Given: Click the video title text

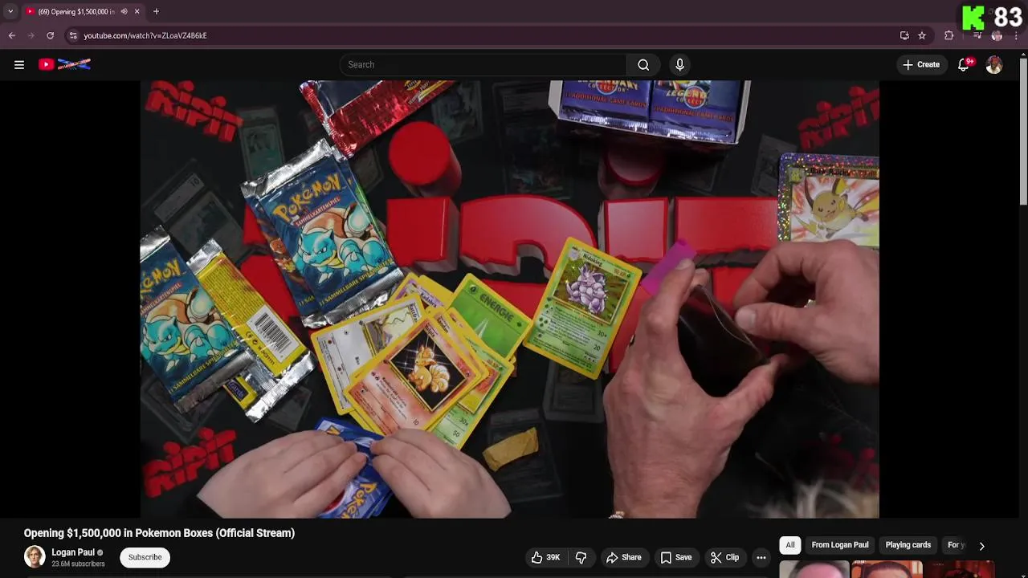Looking at the screenshot, I should 159,533.
